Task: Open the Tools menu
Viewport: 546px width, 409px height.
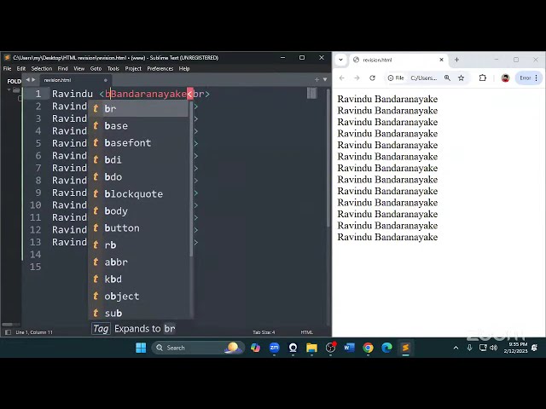Action: click(x=113, y=68)
